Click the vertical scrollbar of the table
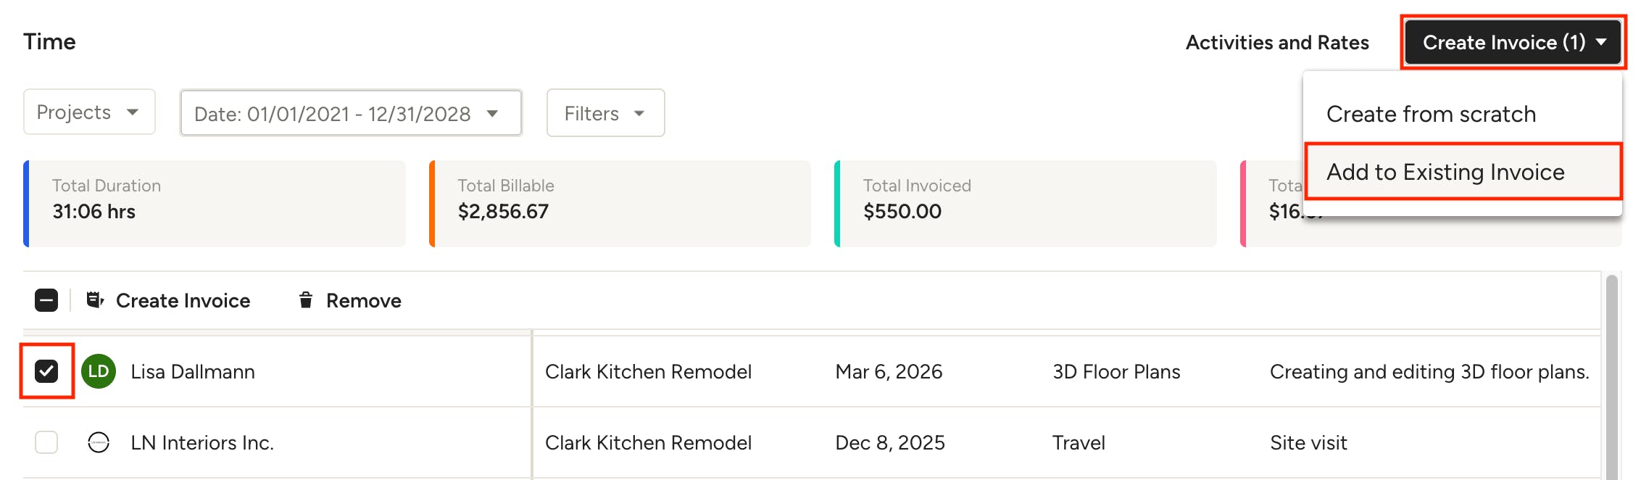 (x=1612, y=377)
